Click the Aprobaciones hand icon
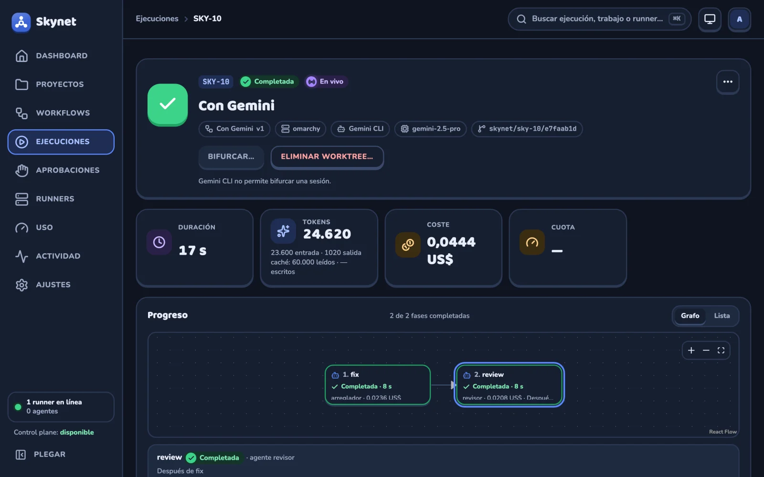The height and width of the screenshot is (477, 764). [21, 170]
